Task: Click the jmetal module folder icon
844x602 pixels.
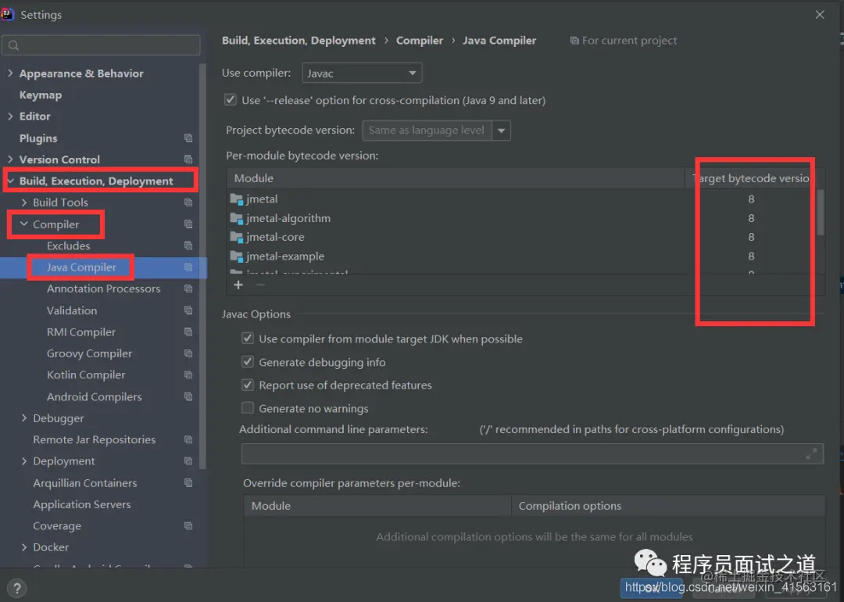Action: click(x=236, y=199)
